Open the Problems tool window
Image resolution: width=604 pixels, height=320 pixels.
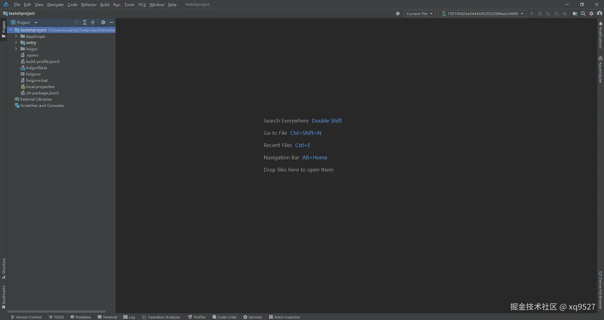(81, 317)
